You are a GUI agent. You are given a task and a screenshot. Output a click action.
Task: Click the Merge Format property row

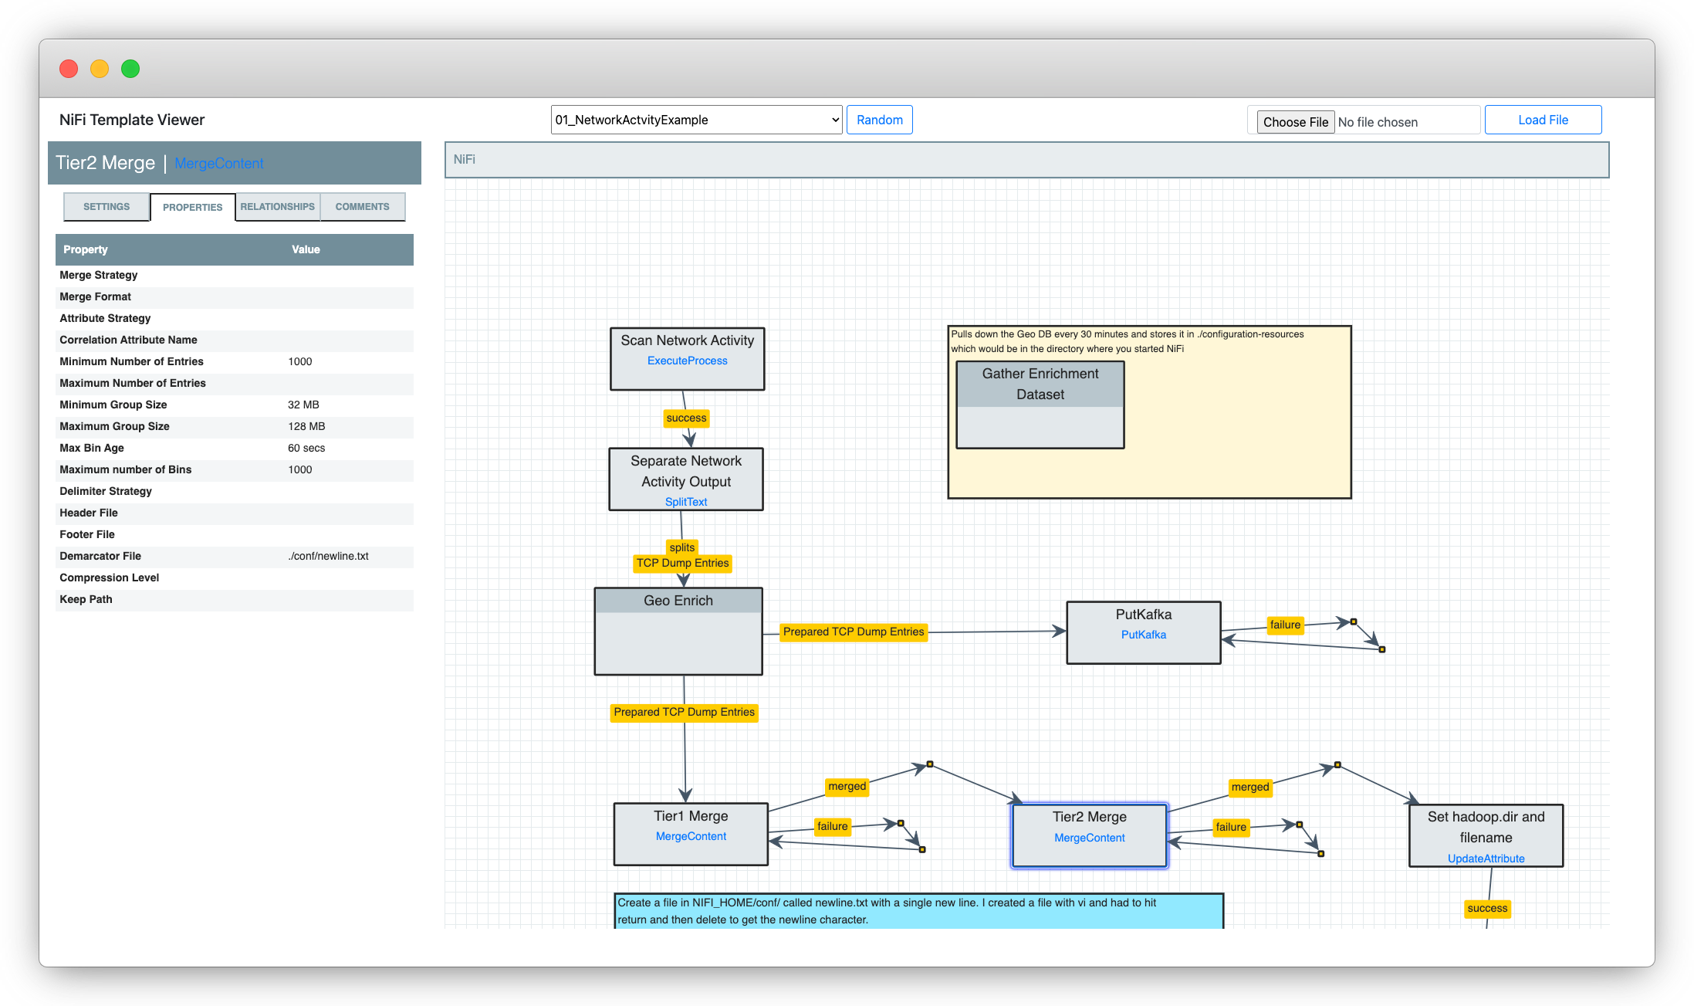point(235,296)
